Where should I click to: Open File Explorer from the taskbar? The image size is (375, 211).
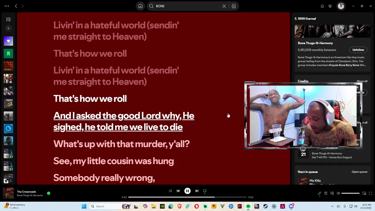coord(154,206)
